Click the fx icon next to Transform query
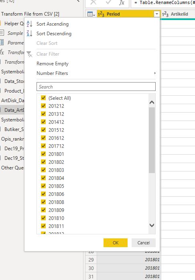 2,52
